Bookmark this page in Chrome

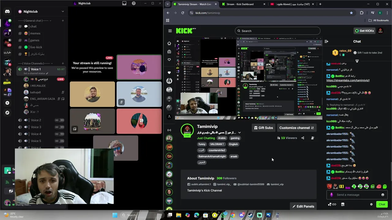click(x=351, y=13)
